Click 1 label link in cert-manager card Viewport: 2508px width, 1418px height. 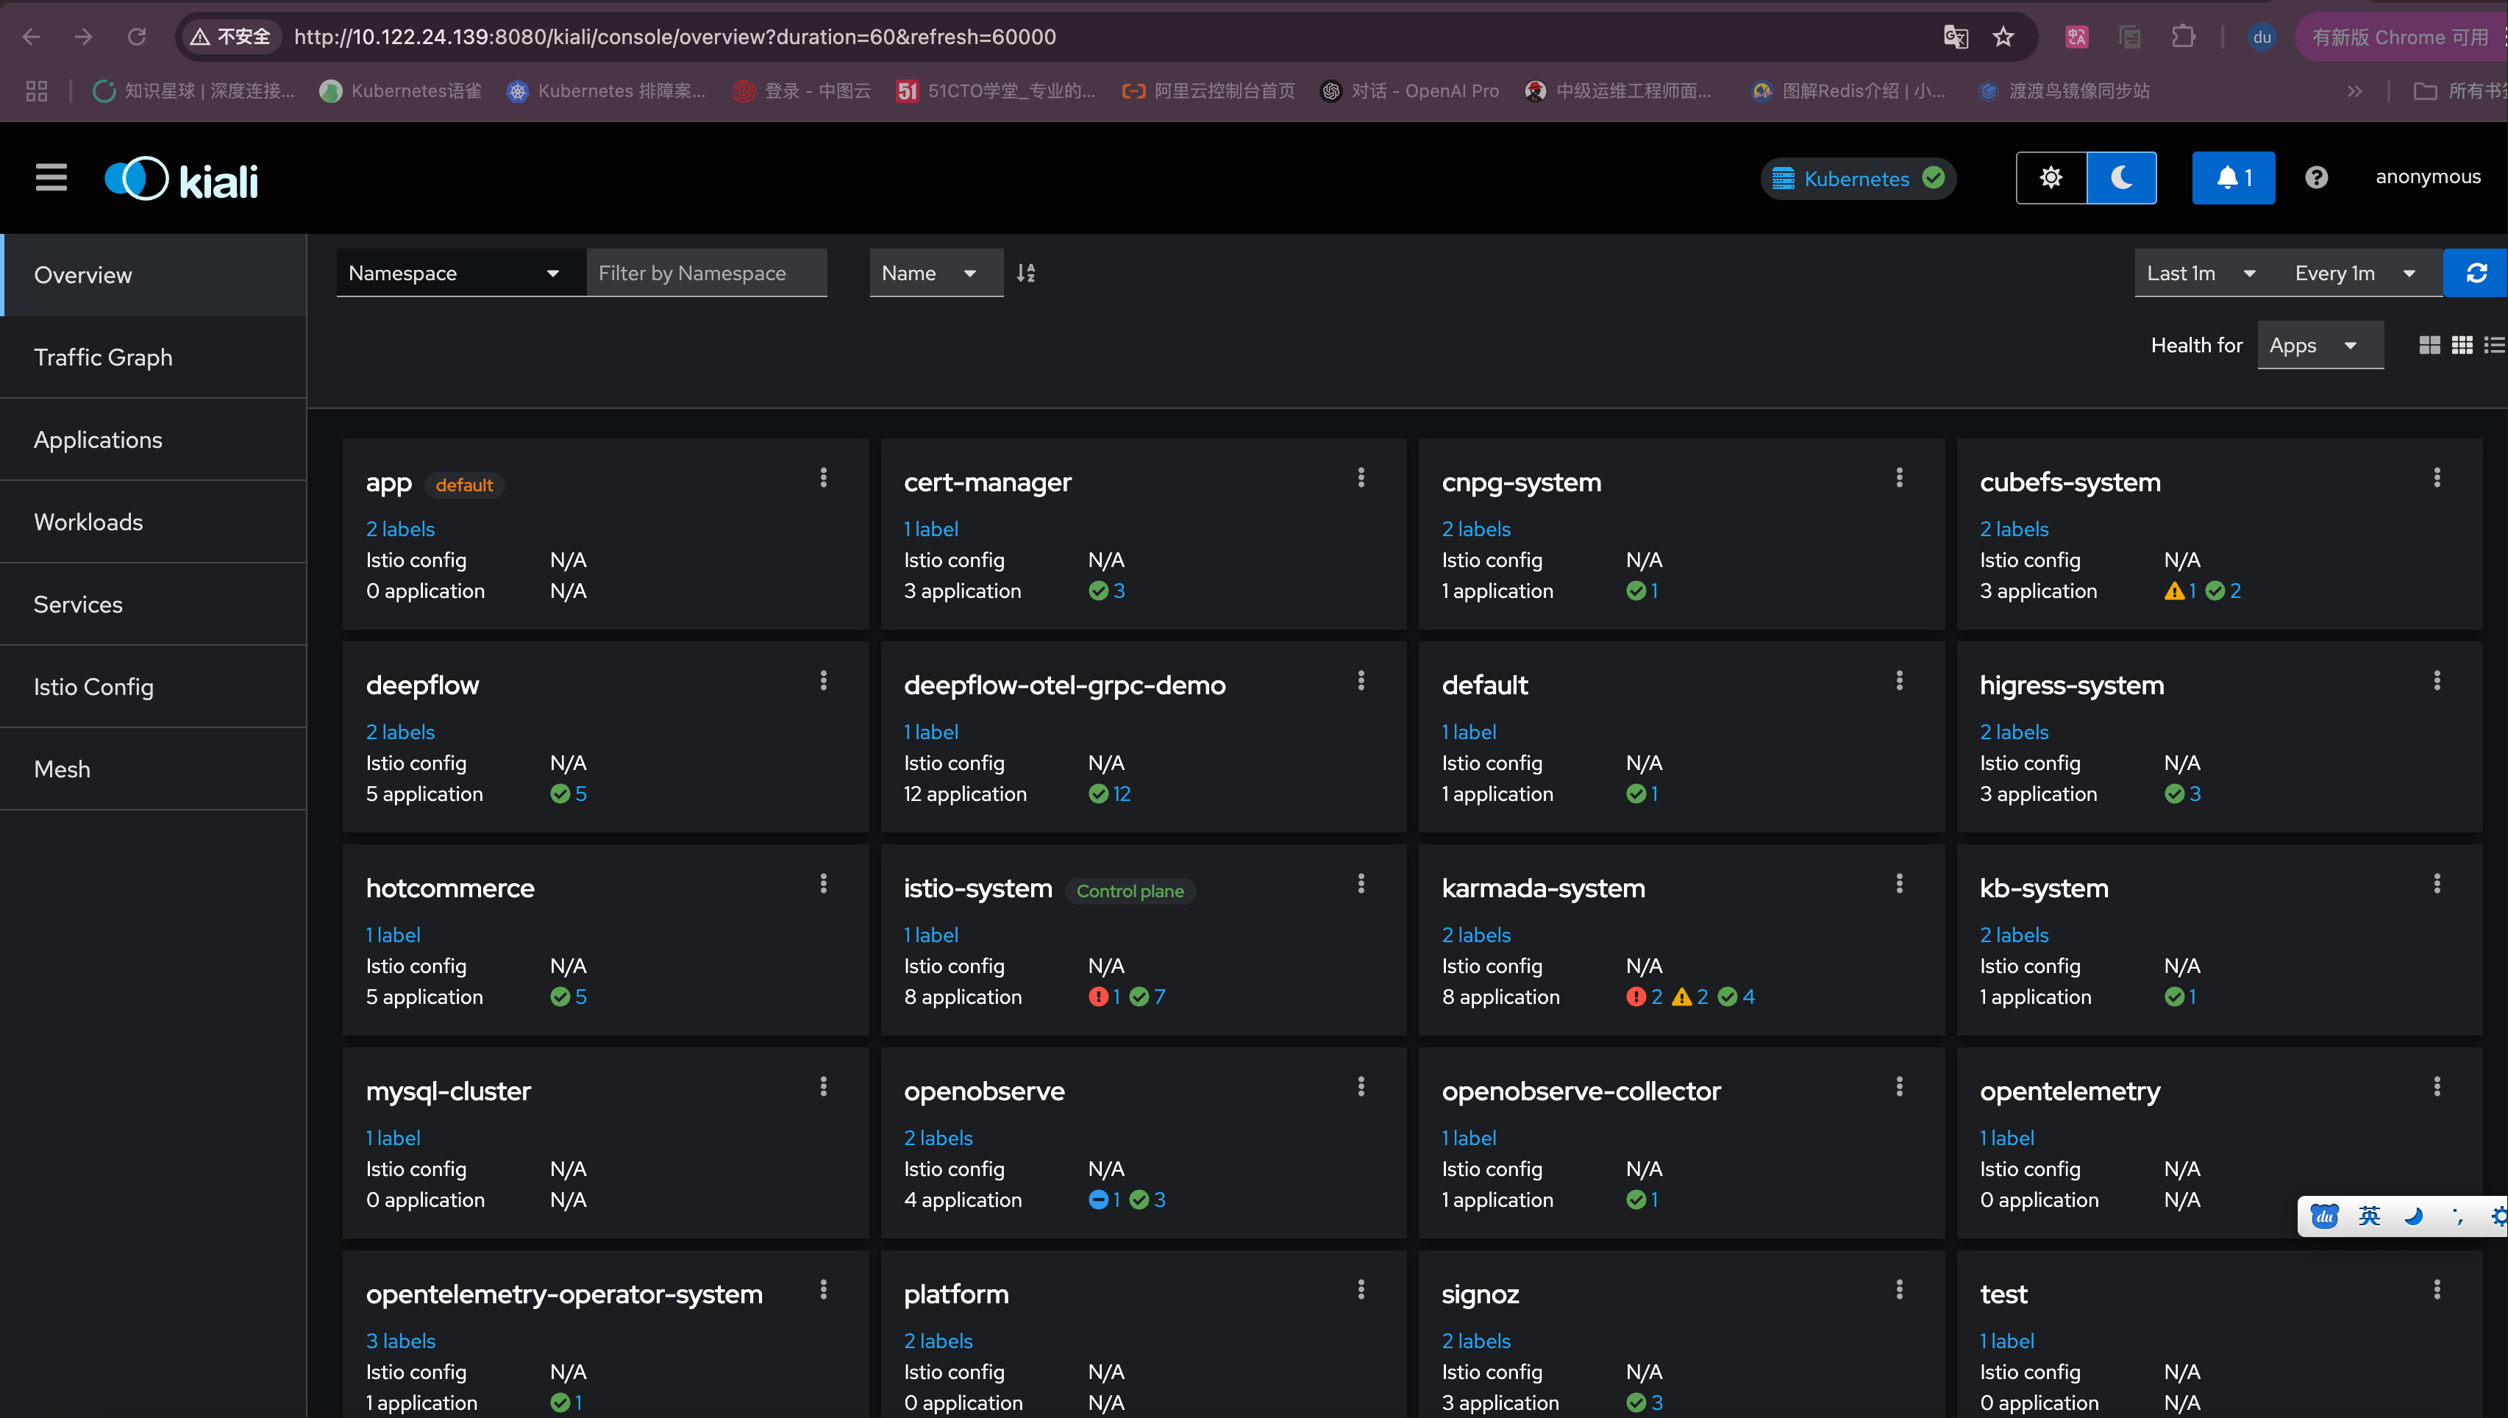[x=931, y=529]
